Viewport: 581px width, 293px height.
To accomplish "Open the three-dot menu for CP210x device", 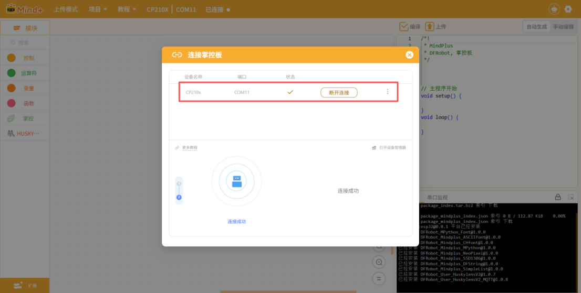I will [x=388, y=92].
